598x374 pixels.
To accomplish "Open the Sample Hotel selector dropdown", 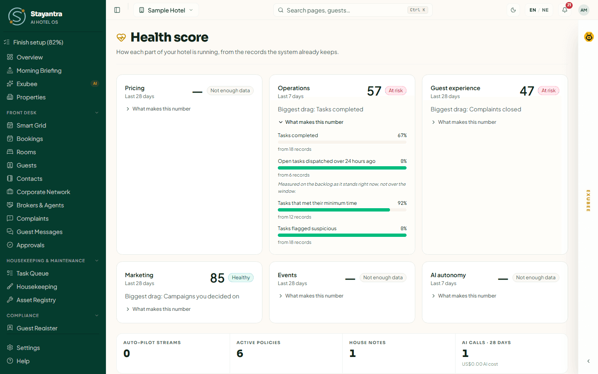I will click(166, 10).
